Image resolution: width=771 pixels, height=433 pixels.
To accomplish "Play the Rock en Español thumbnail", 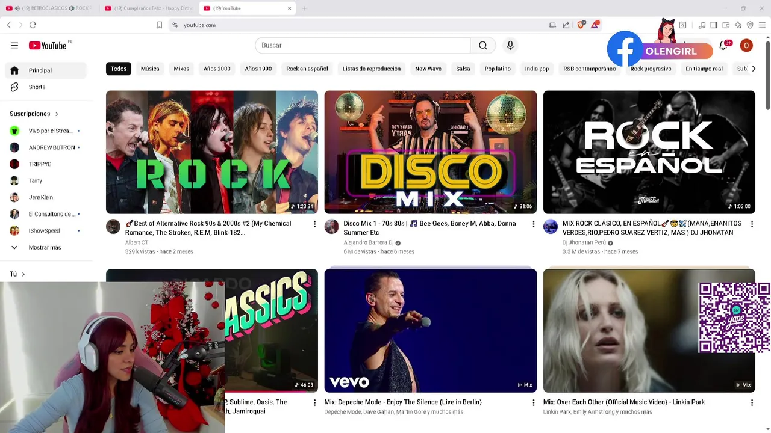I will [649, 152].
